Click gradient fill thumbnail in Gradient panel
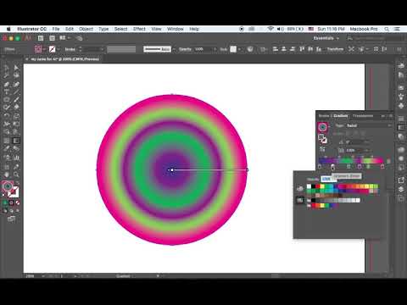Viewport: 407px width, 305px height. 322,127
